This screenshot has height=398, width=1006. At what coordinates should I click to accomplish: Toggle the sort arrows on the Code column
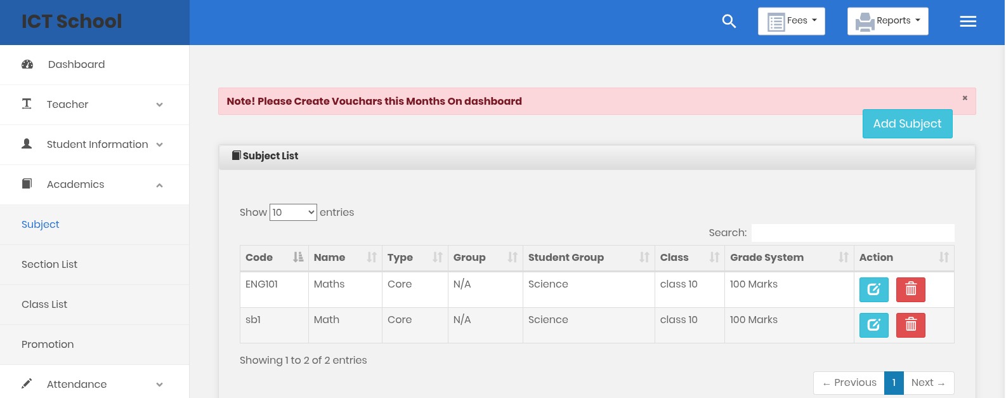(297, 257)
